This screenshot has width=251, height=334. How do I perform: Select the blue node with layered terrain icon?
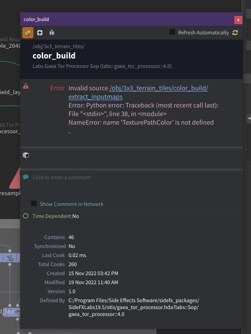coord(10,258)
